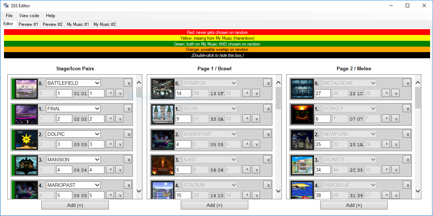Open the FINAL stage dropdown
The height and width of the screenshot is (216, 433).
(x=73, y=109)
